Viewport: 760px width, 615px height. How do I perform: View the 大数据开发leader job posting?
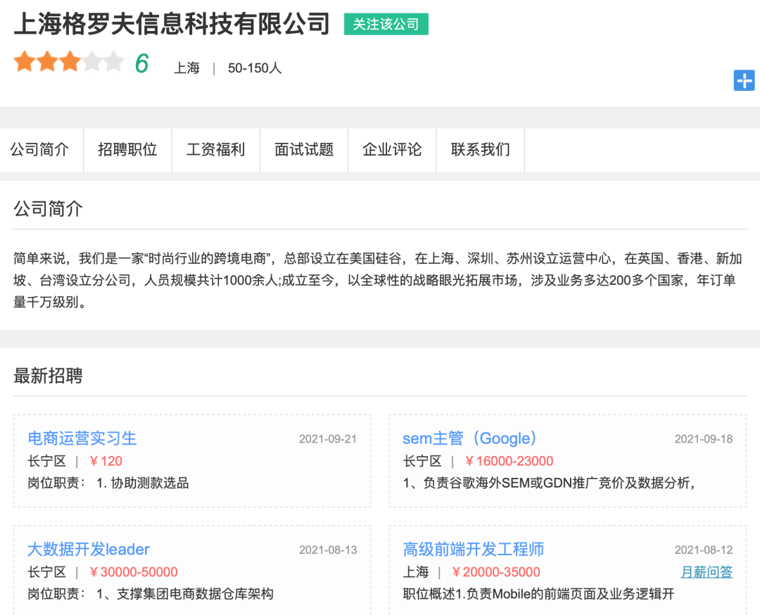click(x=89, y=550)
